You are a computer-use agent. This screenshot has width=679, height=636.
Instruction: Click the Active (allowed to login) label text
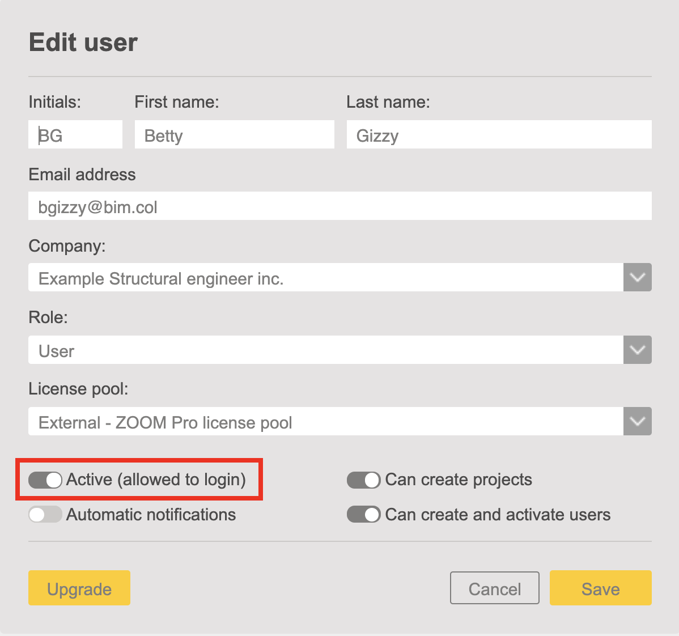coord(156,480)
